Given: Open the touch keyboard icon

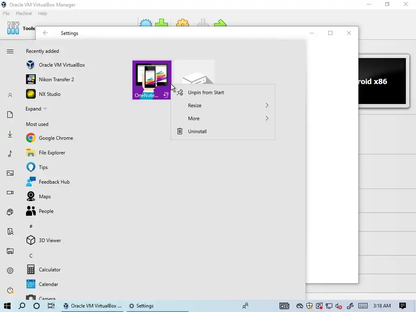Looking at the screenshot, I should coord(363,306).
